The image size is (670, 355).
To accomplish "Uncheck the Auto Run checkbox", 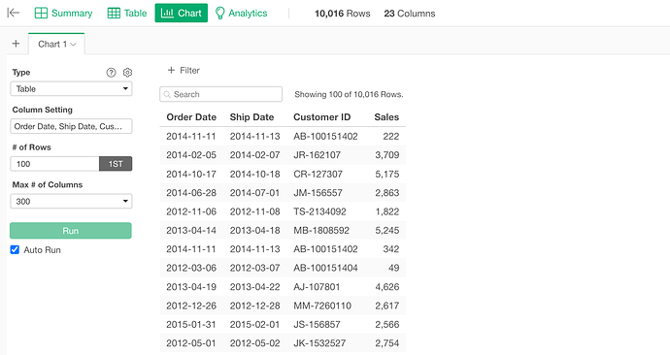I will coord(15,249).
